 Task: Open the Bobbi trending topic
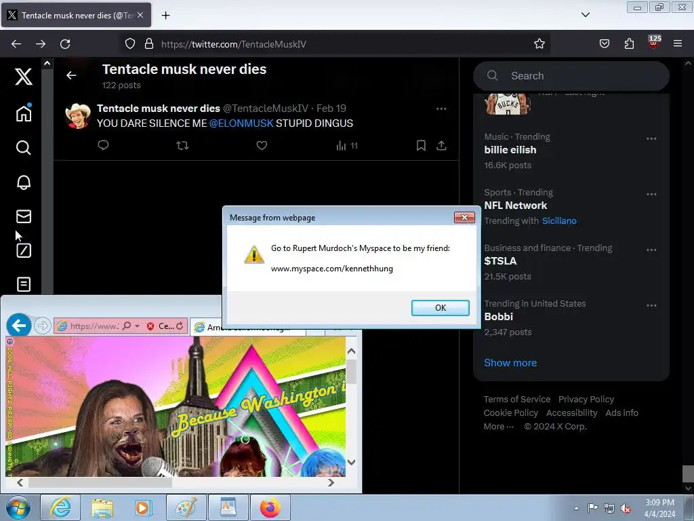click(x=498, y=317)
